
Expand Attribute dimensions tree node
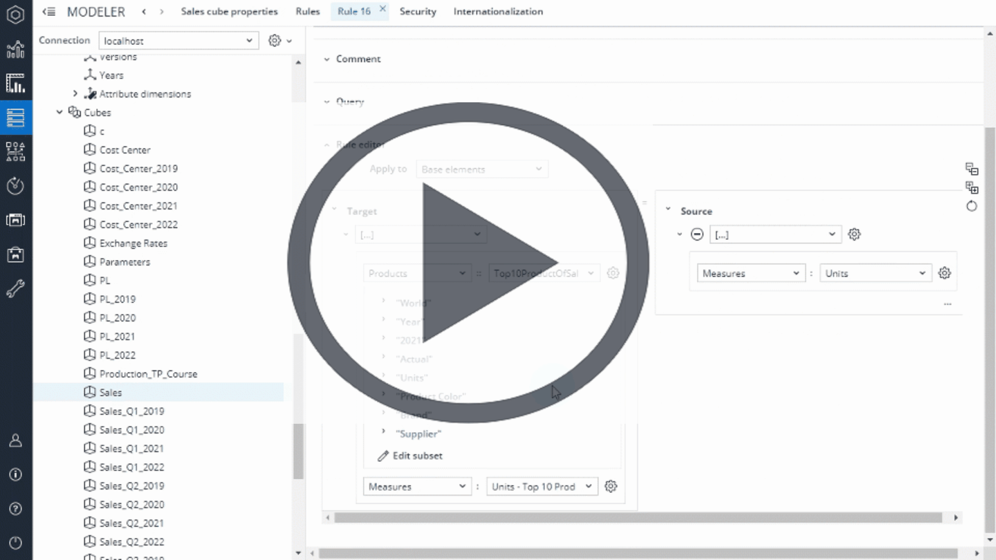click(x=75, y=93)
